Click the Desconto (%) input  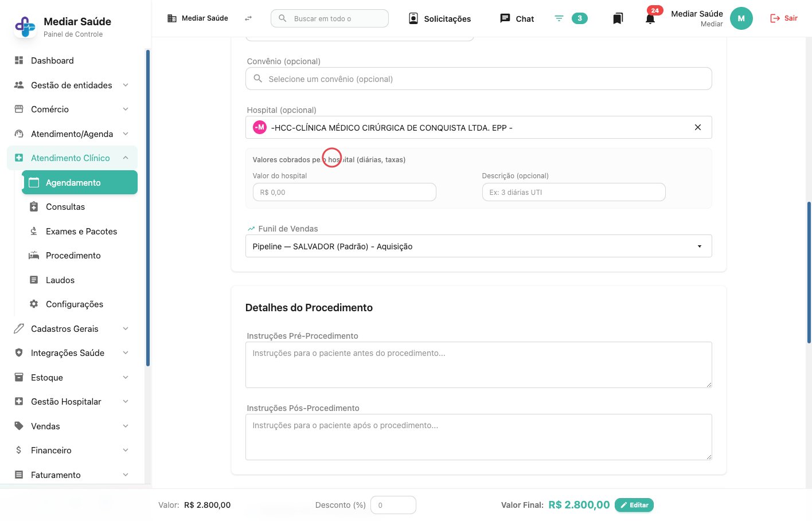(393, 505)
